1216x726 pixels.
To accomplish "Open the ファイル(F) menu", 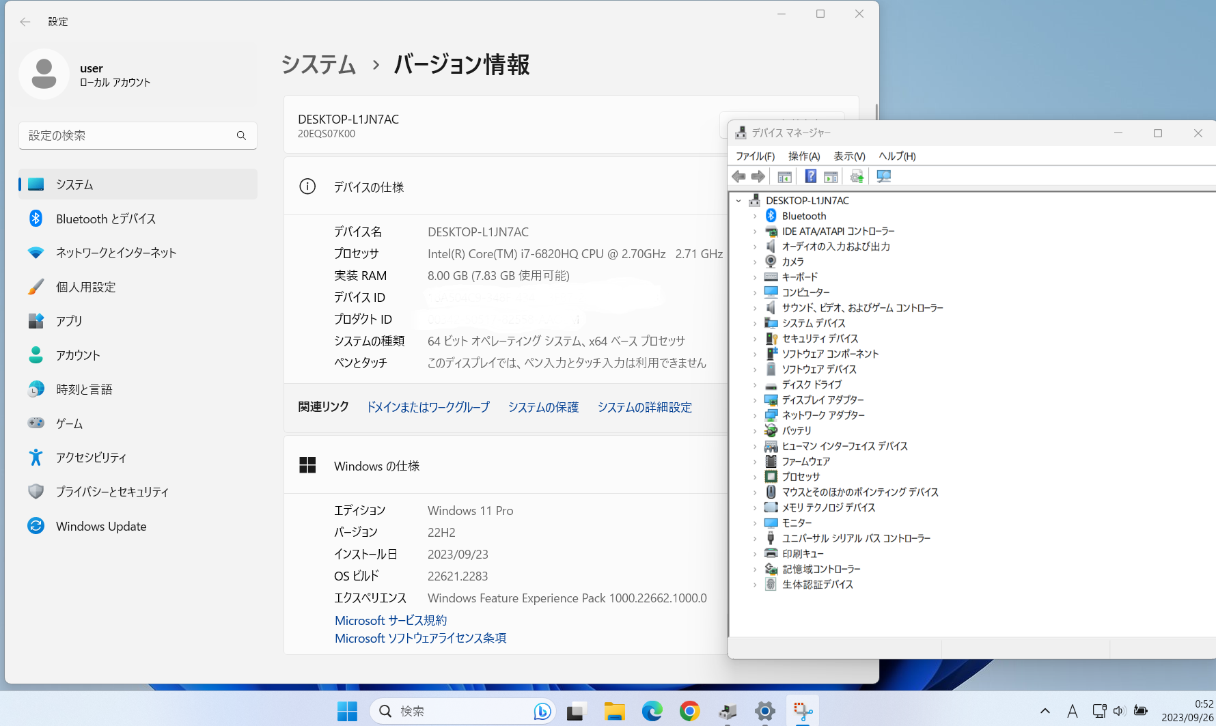I will point(756,156).
